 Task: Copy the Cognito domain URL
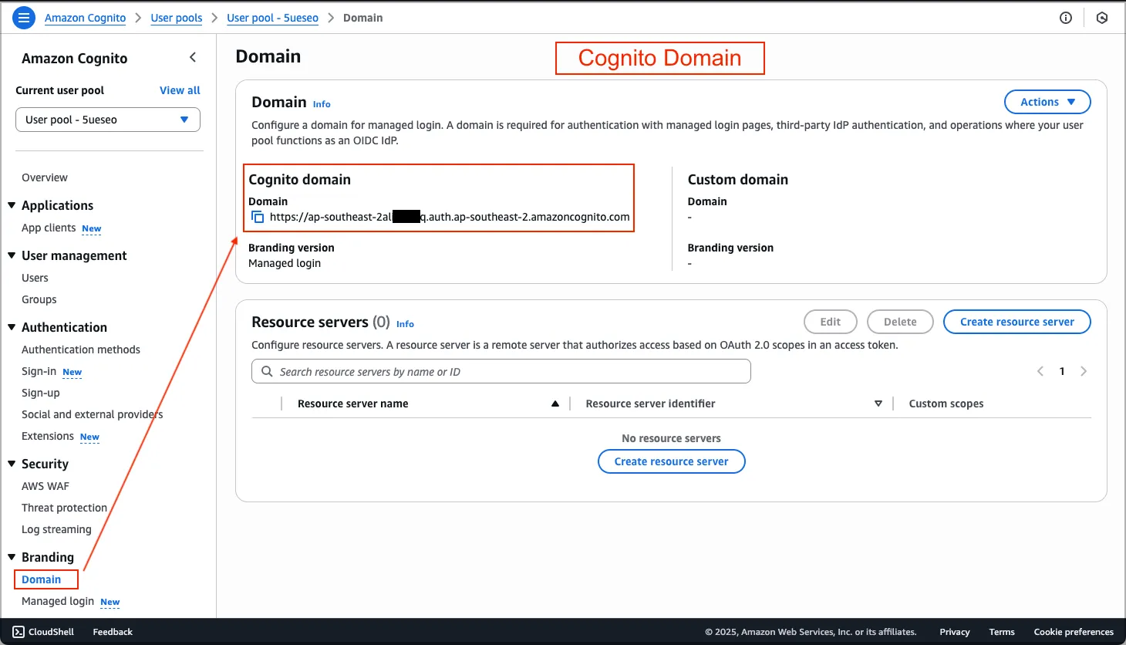[258, 217]
